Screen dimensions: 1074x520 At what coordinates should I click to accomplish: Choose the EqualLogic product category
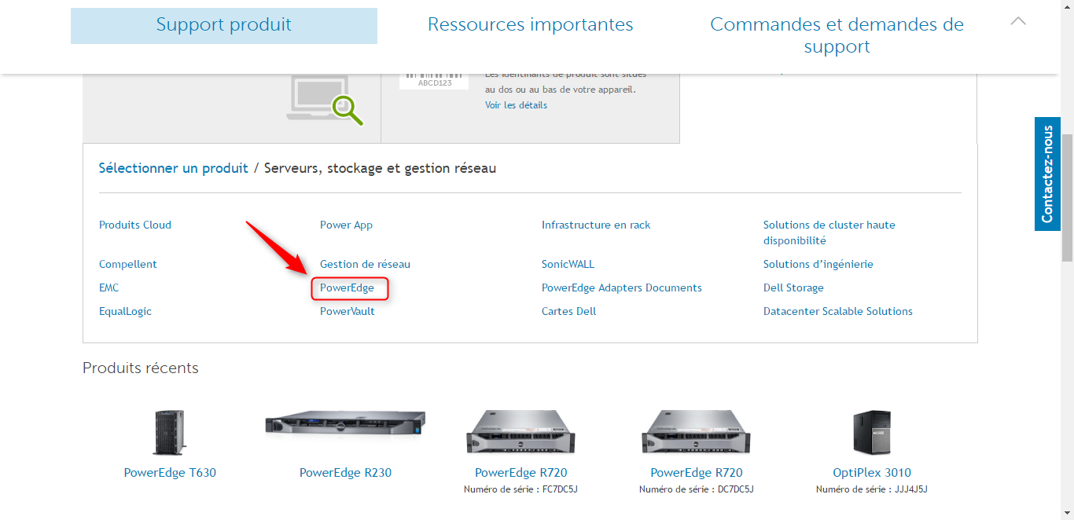(x=125, y=311)
